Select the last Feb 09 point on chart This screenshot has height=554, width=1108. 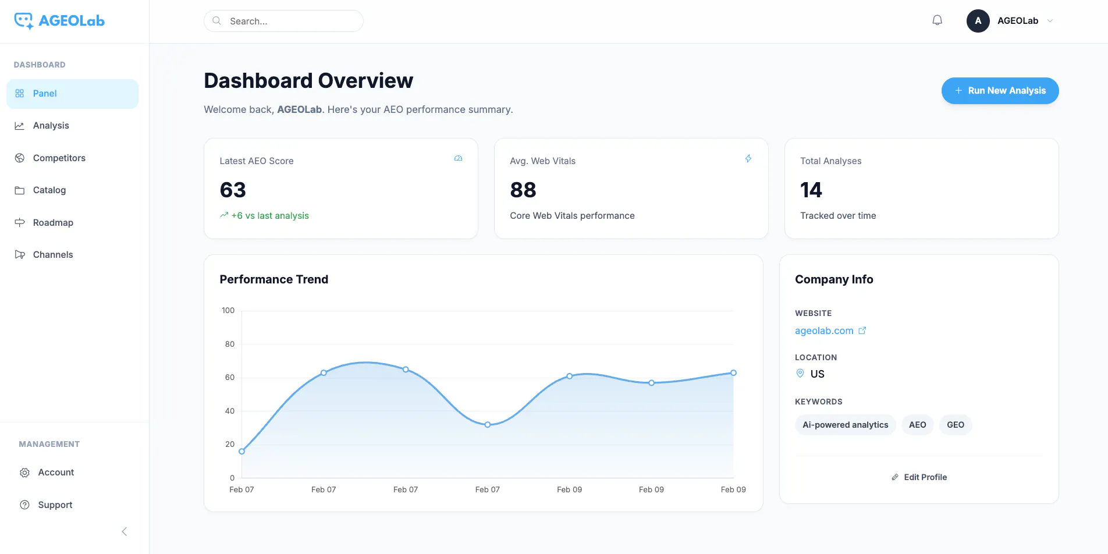733,373
